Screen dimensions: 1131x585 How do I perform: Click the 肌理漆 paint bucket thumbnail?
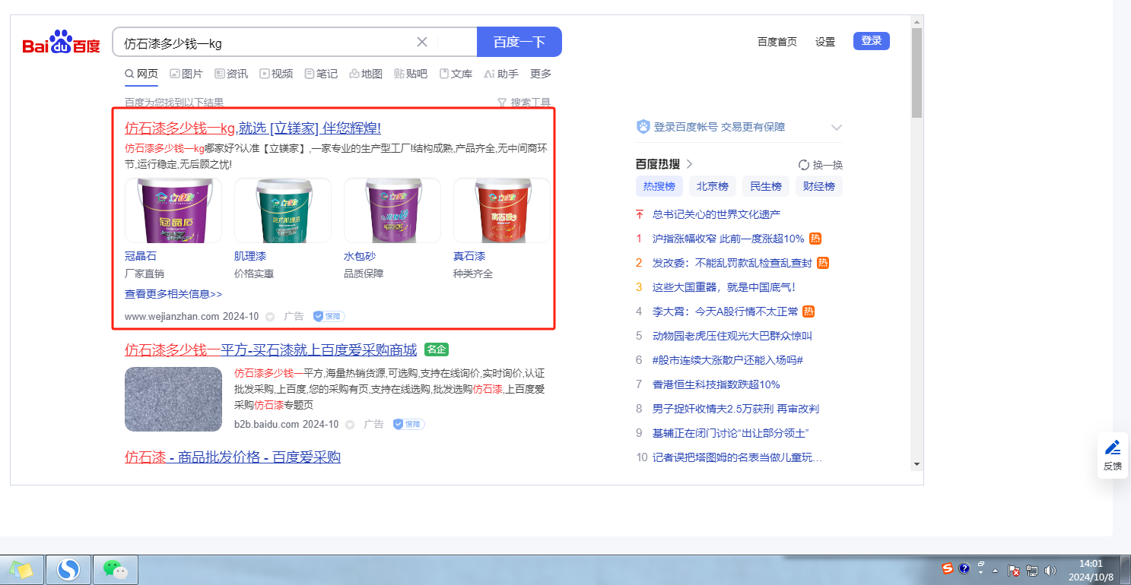(283, 210)
